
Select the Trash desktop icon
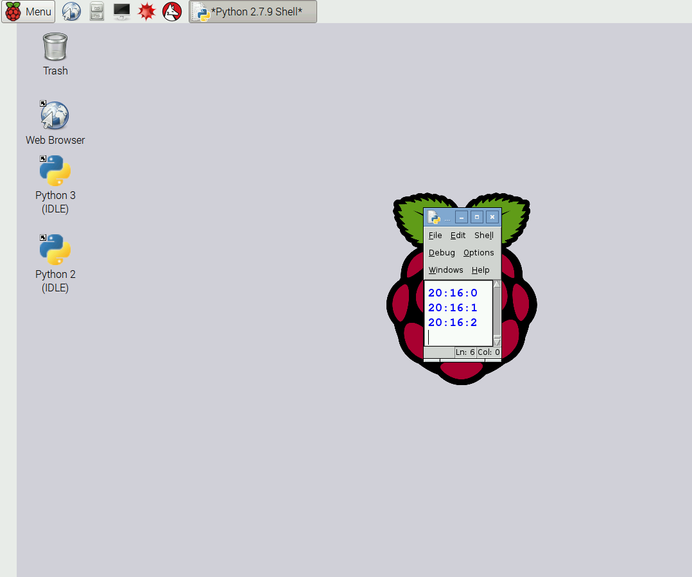pos(55,55)
